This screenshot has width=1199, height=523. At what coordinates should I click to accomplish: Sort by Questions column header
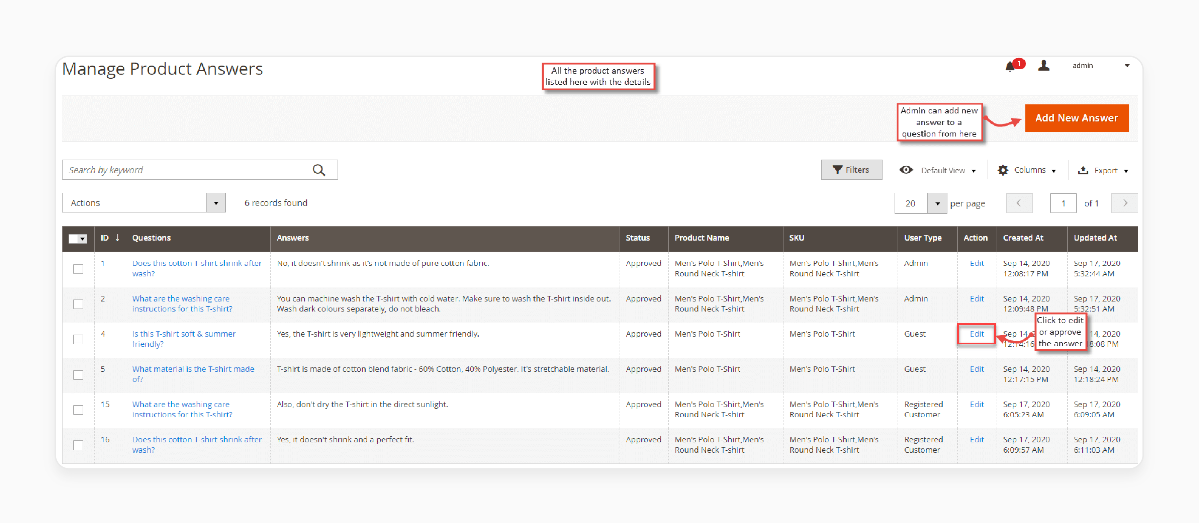[x=151, y=238]
